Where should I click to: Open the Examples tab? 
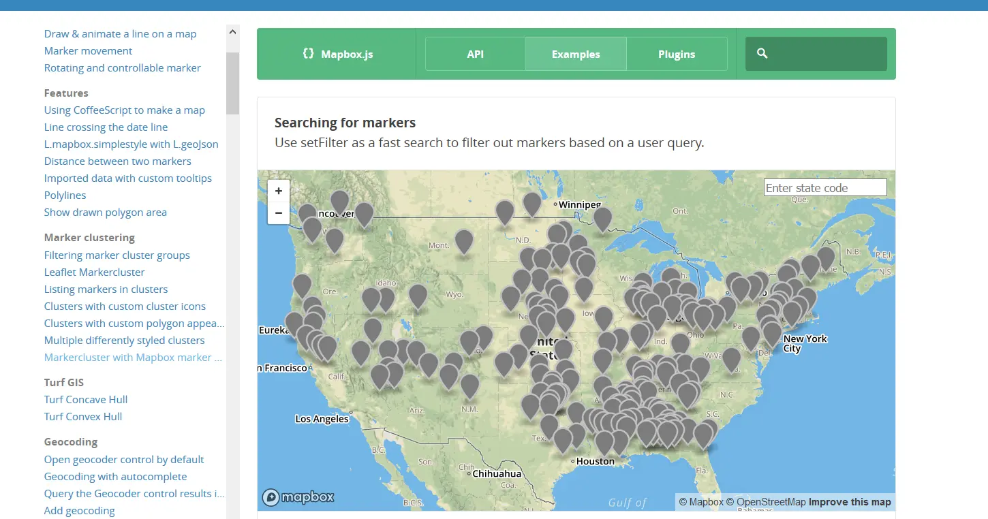576,54
